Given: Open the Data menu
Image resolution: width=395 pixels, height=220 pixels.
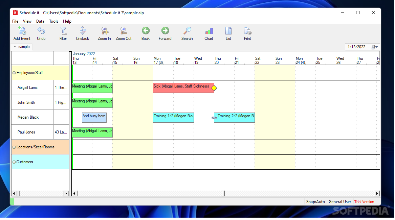Looking at the screenshot, I should (40, 21).
